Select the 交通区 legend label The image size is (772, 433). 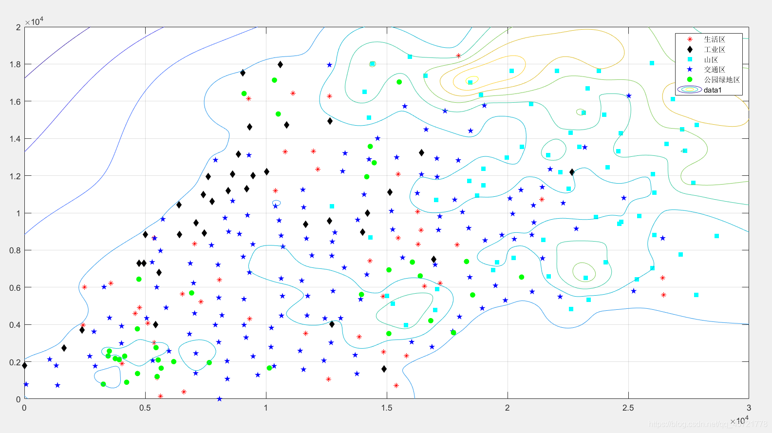(x=715, y=69)
